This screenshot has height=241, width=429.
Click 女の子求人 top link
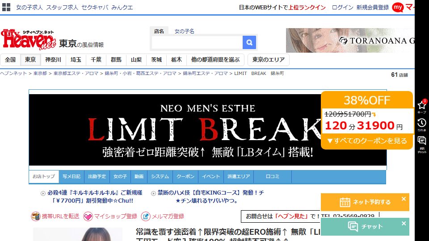point(29,8)
